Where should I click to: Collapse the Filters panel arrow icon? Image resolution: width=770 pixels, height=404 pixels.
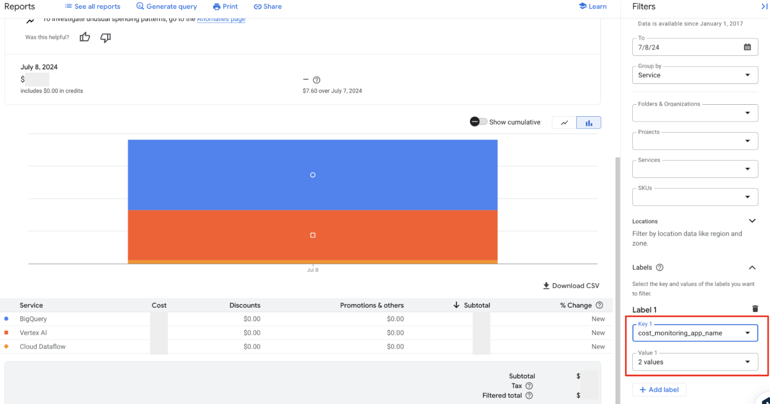[x=764, y=6]
